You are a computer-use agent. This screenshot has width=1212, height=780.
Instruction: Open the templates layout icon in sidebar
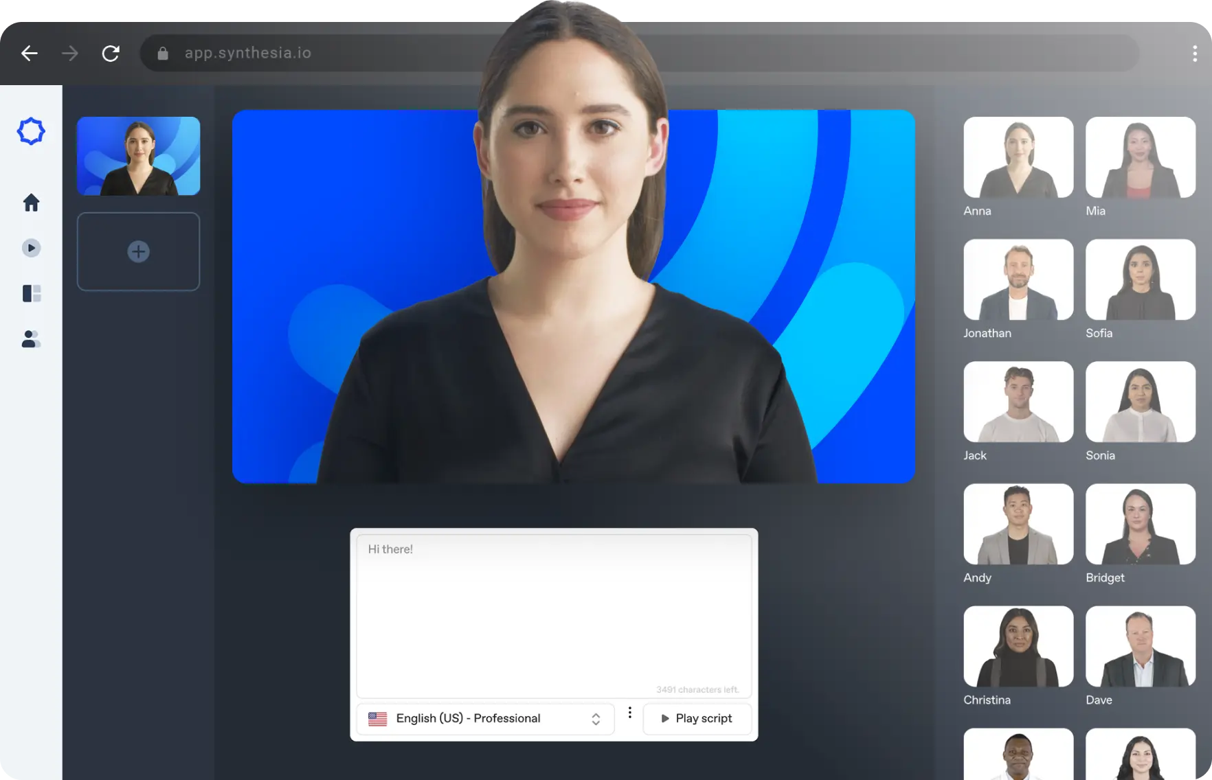(x=32, y=294)
